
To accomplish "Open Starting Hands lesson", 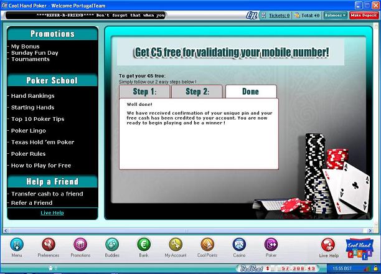I will coord(32,108).
